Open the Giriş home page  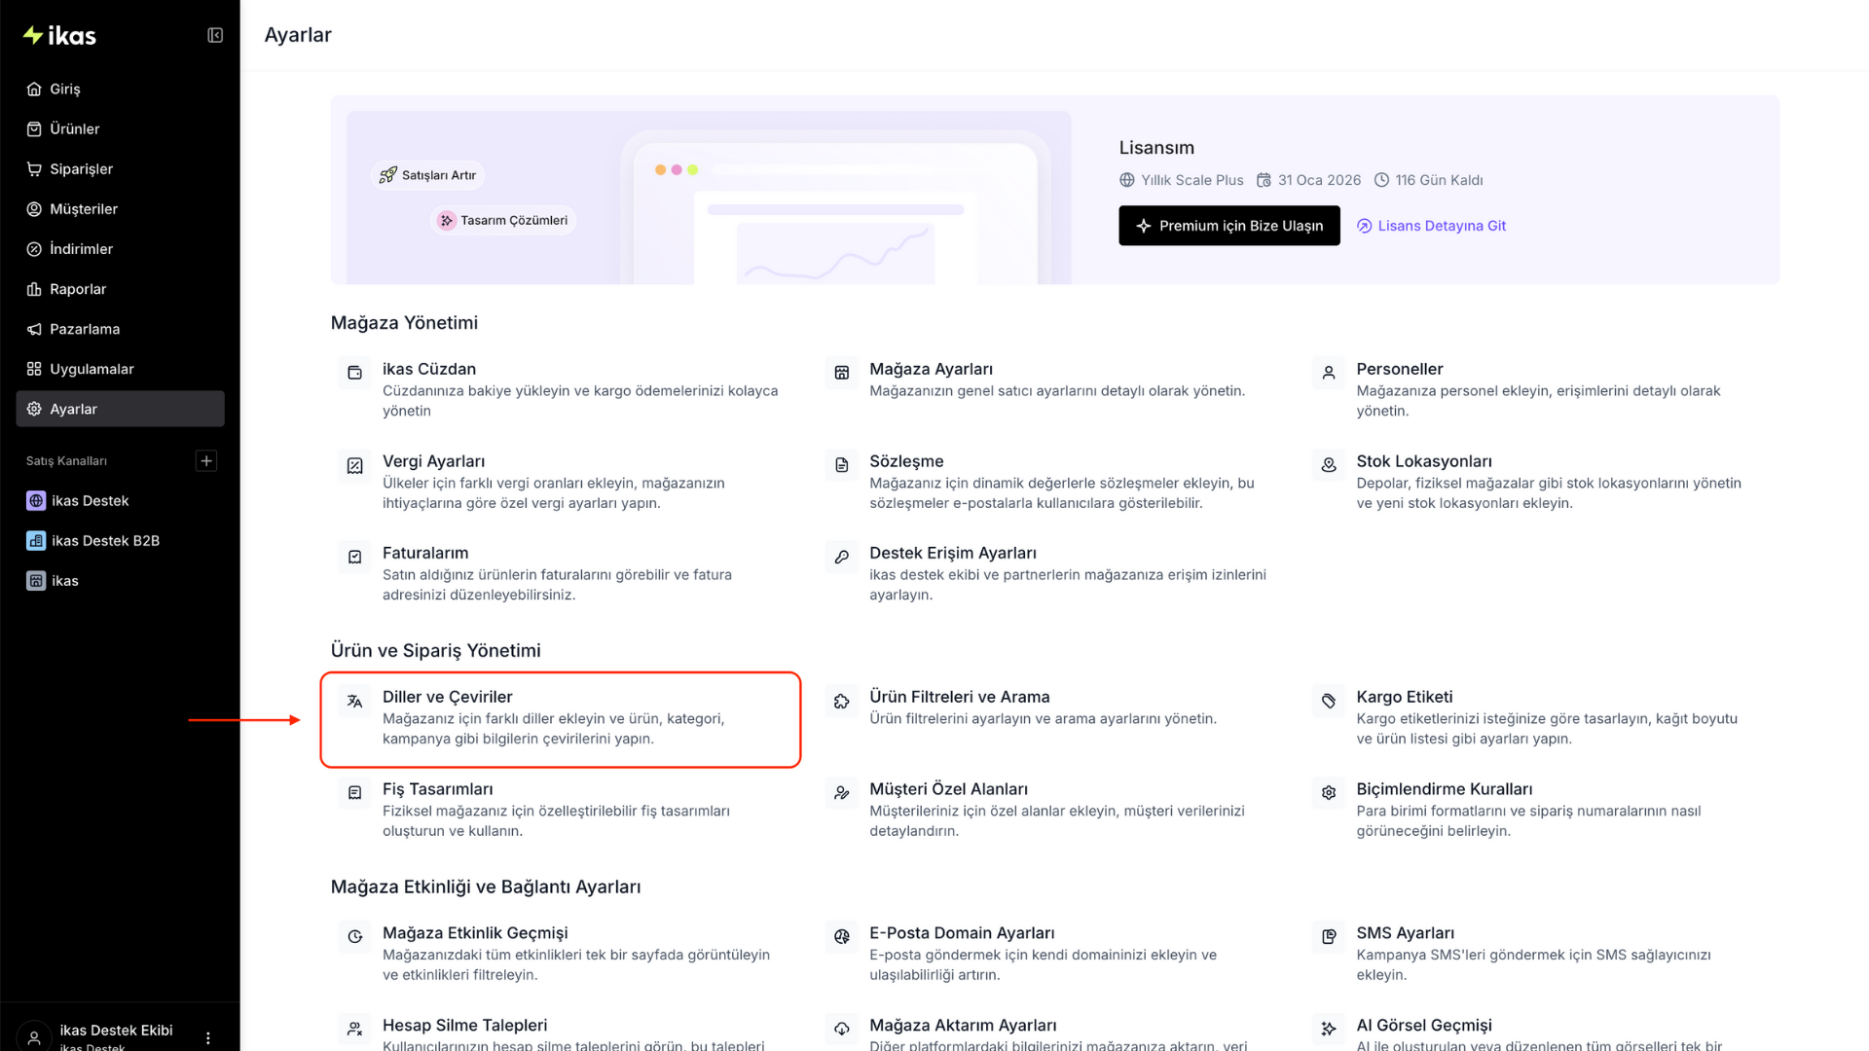click(x=120, y=89)
